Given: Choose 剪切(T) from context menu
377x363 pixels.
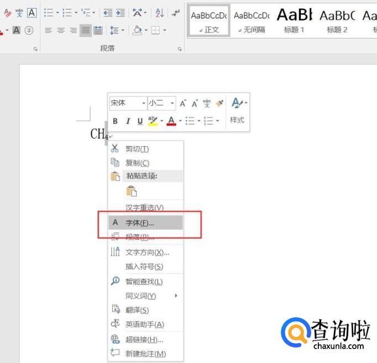Looking at the screenshot, I should click(x=146, y=149).
